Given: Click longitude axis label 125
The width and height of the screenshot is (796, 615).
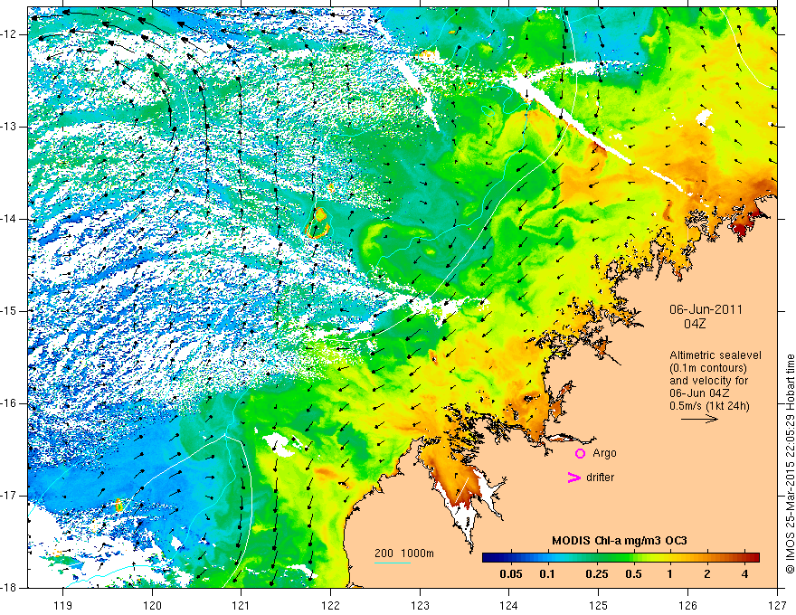Looking at the screenshot, I should click(599, 606).
